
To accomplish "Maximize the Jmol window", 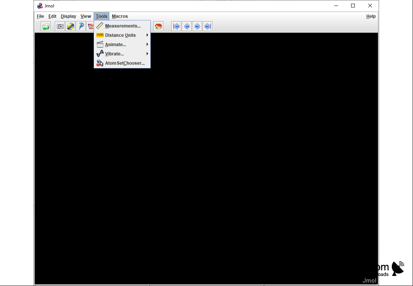I will pos(353,6).
